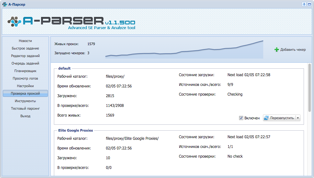Click the Запущено чекеров value 3
The image size is (314, 178).
(88, 53)
